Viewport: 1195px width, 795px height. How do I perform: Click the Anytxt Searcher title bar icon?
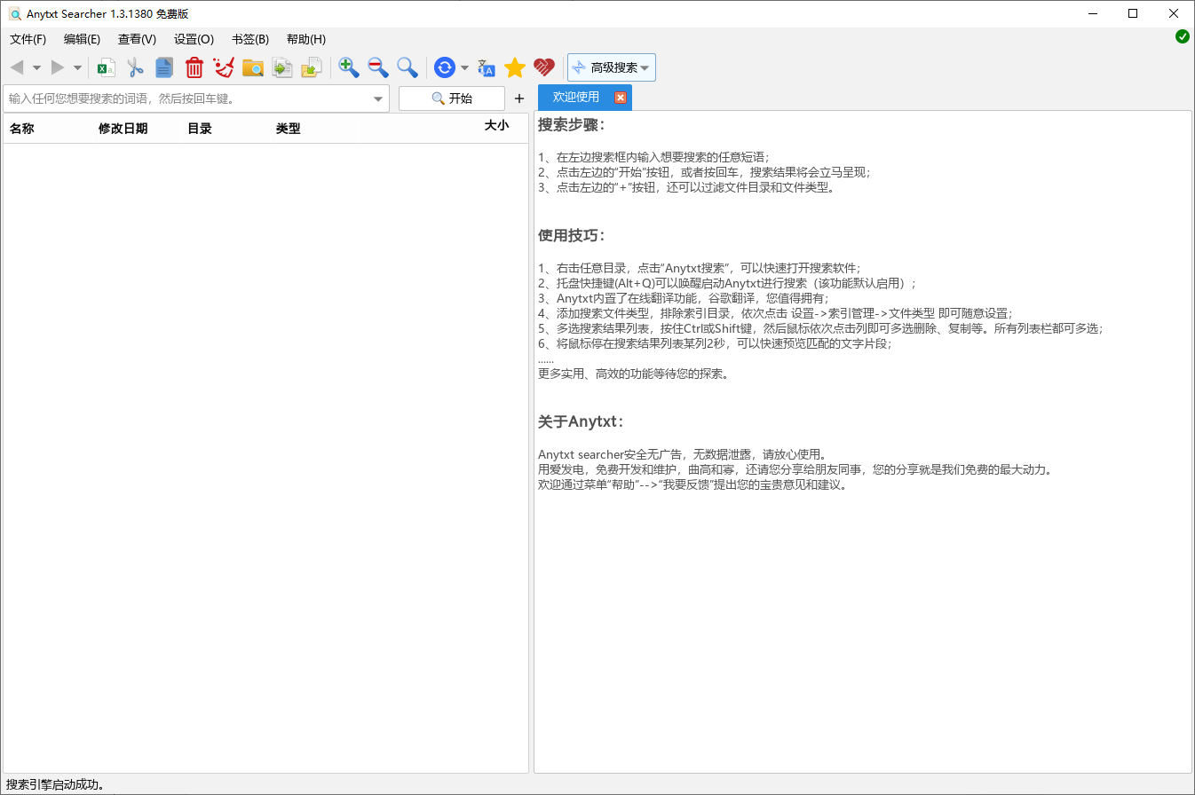[14, 13]
